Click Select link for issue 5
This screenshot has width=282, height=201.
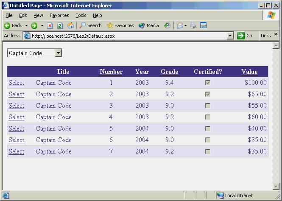(x=17, y=128)
